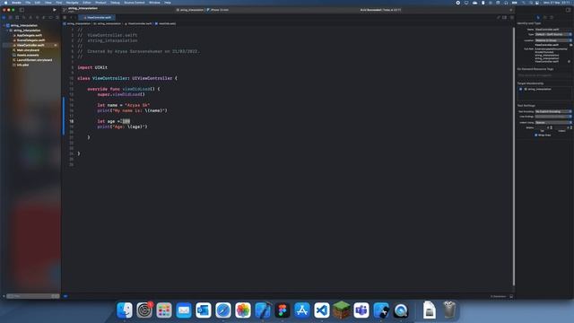Show the Project navigator
Image resolution: width=574 pixels, height=323 pixels.
pos(4,17)
